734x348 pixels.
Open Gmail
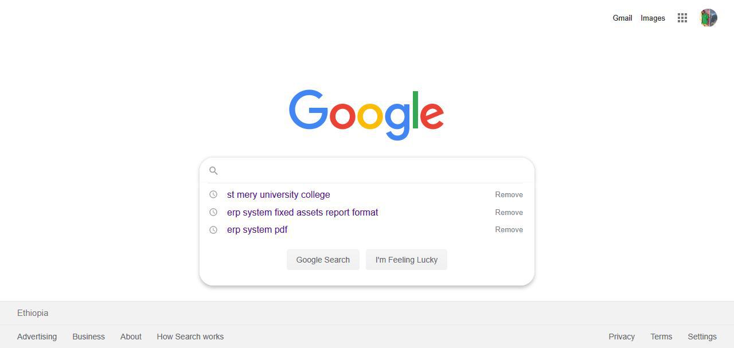pyautogui.click(x=622, y=18)
